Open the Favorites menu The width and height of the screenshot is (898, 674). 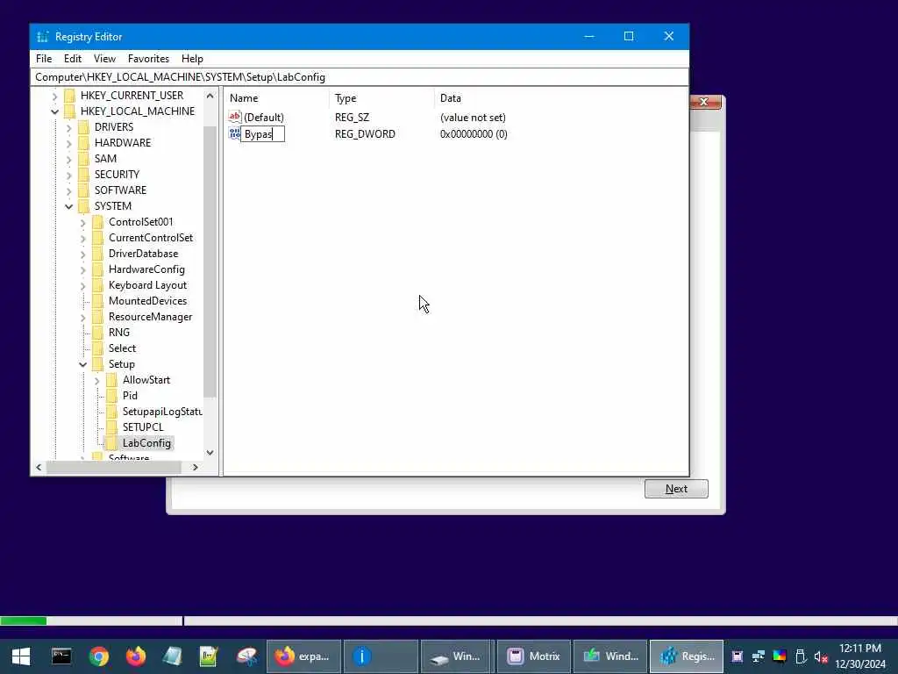(x=148, y=59)
